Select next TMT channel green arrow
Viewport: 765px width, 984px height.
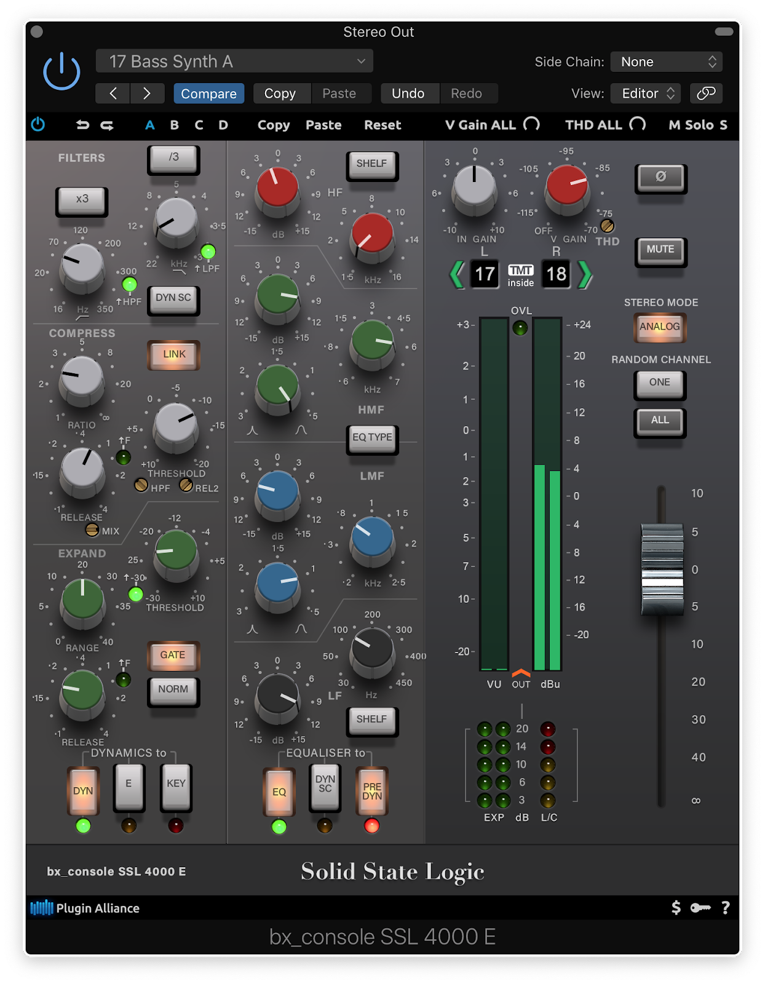[x=585, y=274]
